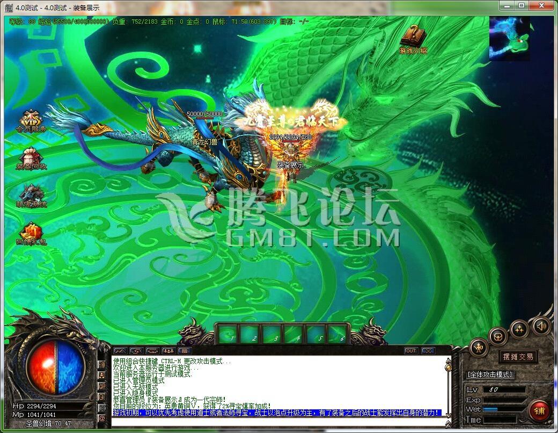Screen dimensions: 558x433
Task: Select quick slot 3
Action: [x=272, y=335]
